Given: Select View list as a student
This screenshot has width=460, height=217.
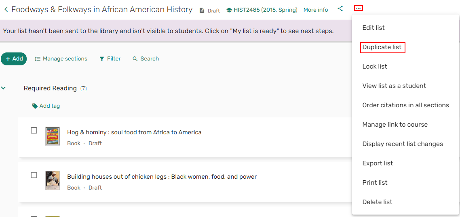Looking at the screenshot, I should (394, 86).
